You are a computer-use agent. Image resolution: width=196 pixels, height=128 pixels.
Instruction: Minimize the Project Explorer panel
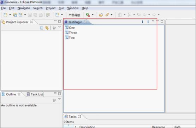[x=55, y=21]
